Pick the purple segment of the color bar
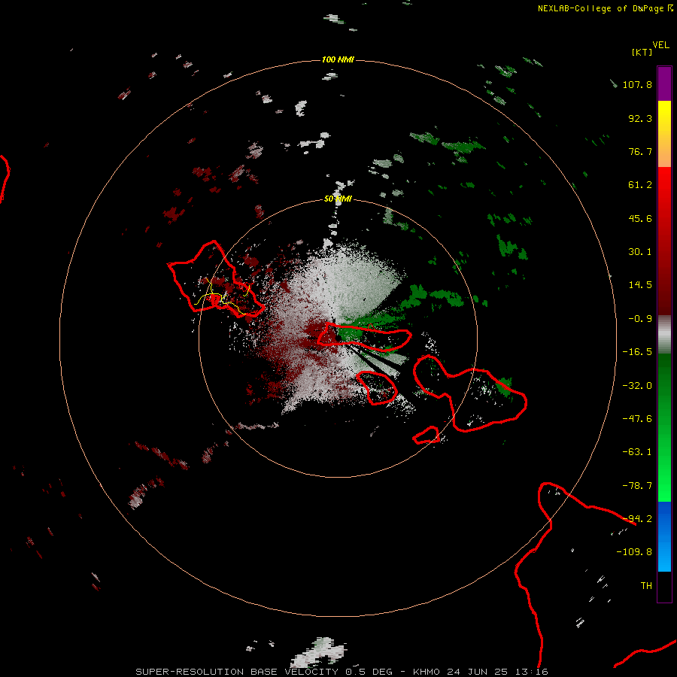The width and height of the screenshot is (677, 677). [x=664, y=83]
